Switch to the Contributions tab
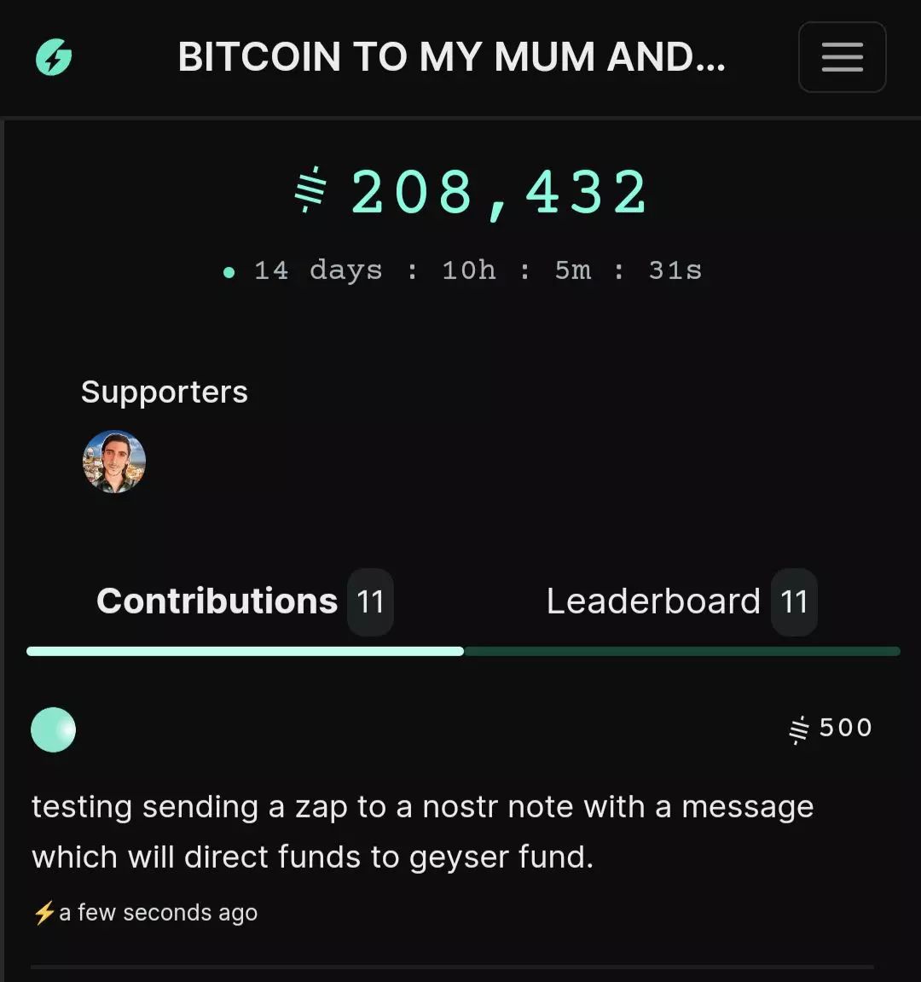Image resolution: width=921 pixels, height=982 pixels. (x=217, y=601)
